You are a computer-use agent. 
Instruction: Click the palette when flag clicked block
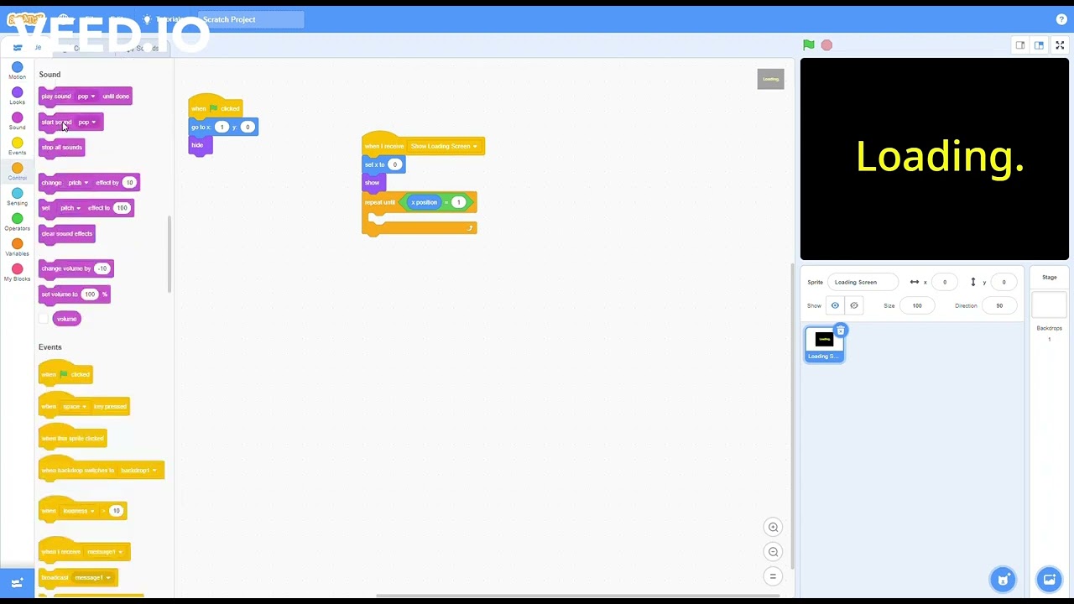(x=65, y=373)
